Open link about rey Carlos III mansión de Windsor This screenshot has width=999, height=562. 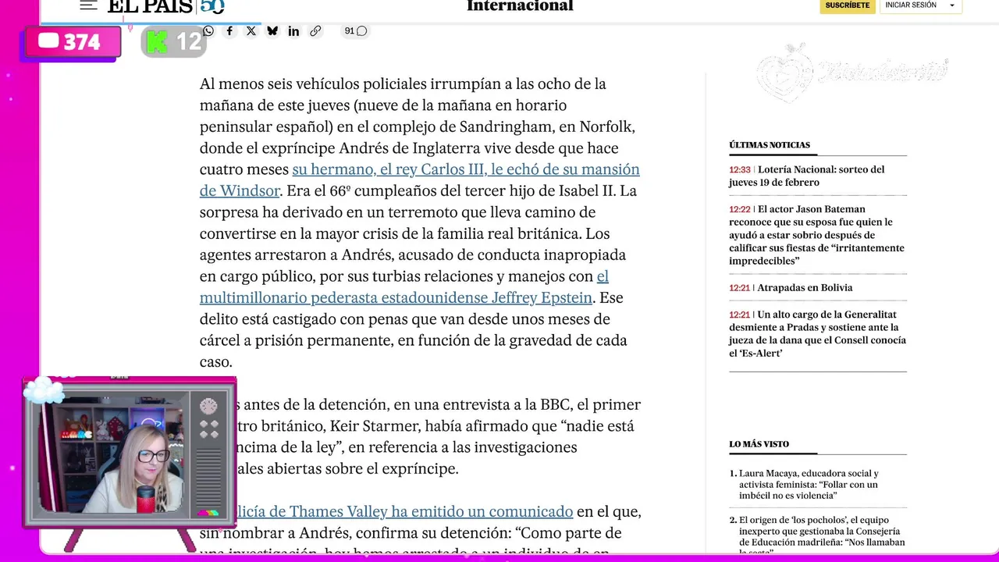tap(420, 180)
